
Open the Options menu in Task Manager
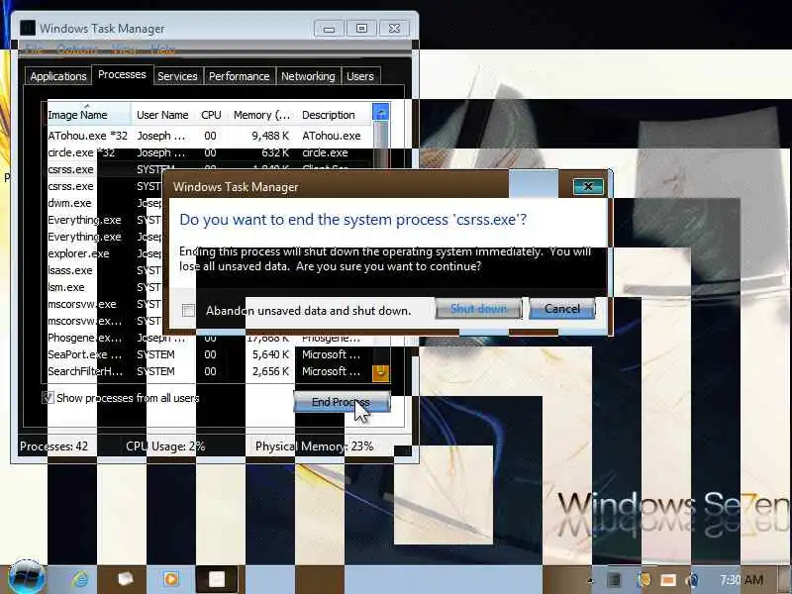(x=77, y=49)
